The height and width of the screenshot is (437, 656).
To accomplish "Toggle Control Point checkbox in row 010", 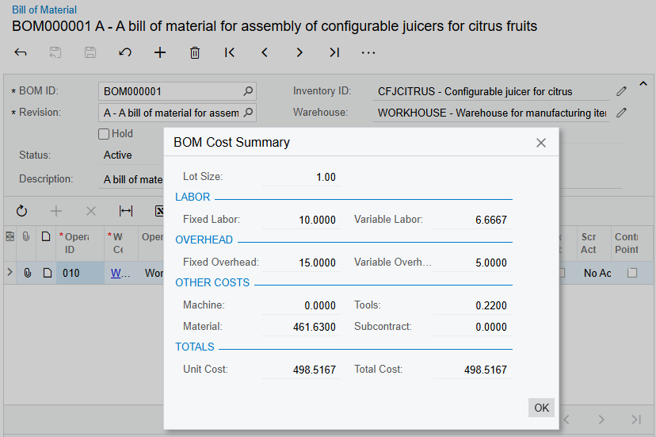I will [x=632, y=273].
